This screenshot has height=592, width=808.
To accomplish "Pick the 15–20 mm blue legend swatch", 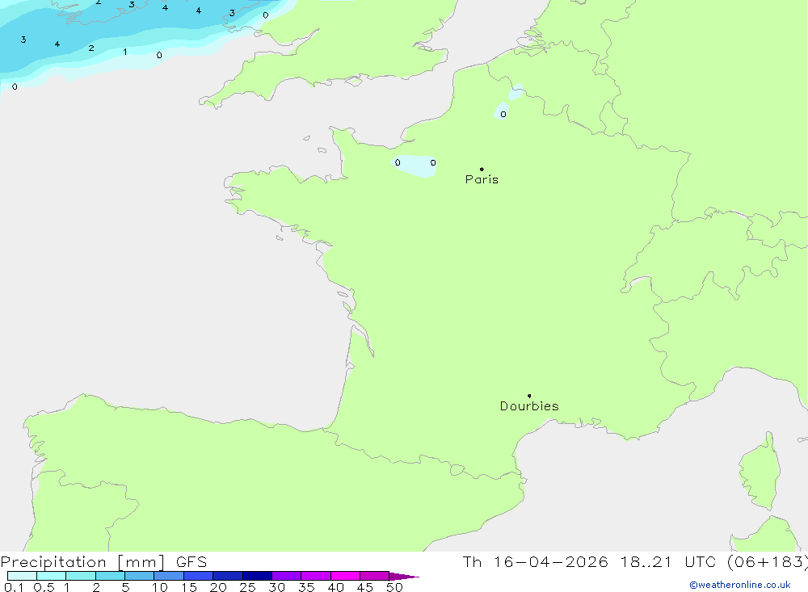I will [199, 576].
